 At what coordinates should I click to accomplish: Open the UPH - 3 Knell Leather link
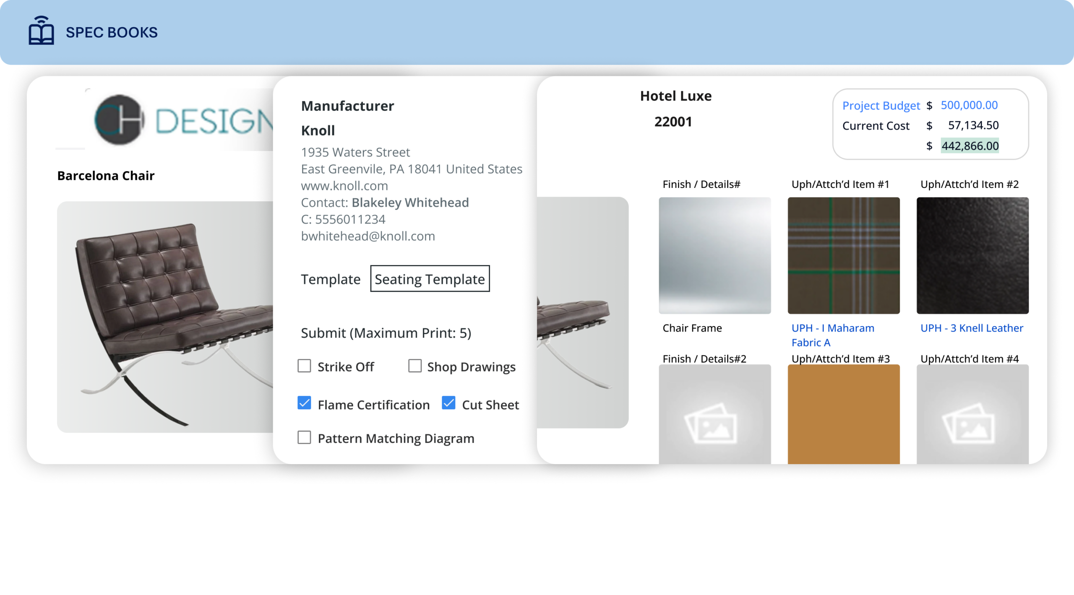pos(972,328)
